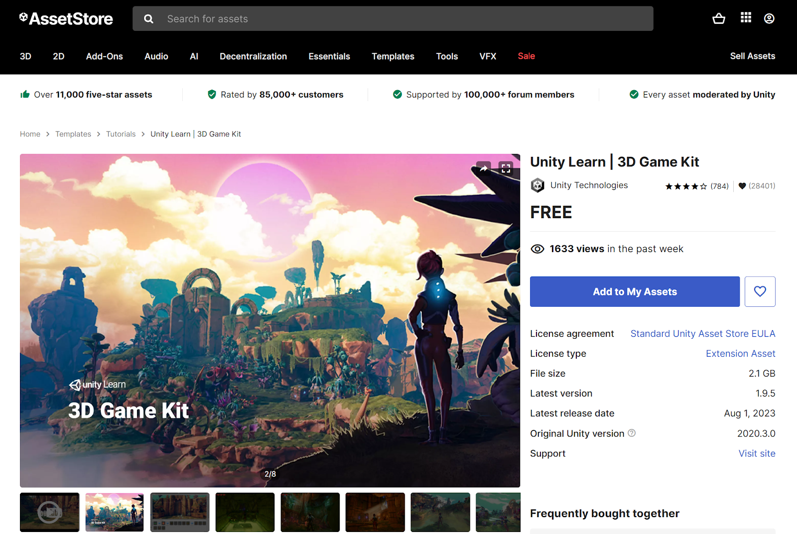The width and height of the screenshot is (797, 534).
Task: Click the AssetStore logo
Action: (66, 19)
